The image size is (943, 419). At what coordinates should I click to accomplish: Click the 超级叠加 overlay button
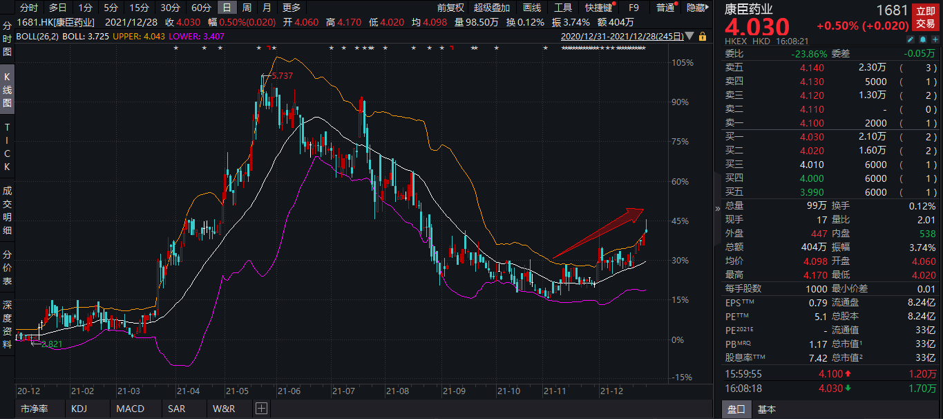[x=492, y=8]
